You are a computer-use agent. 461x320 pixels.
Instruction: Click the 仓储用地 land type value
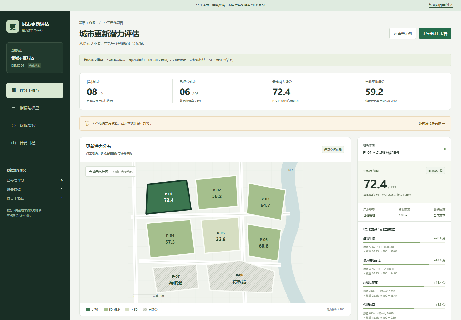[369, 215]
